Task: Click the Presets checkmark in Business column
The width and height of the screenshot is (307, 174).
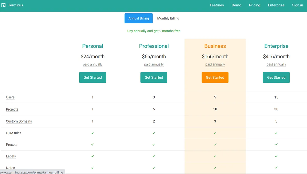Action: [x=215, y=145]
